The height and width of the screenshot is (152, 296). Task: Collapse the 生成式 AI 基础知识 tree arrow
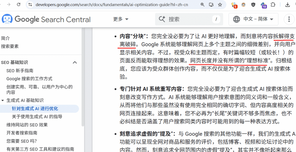(2, 100)
